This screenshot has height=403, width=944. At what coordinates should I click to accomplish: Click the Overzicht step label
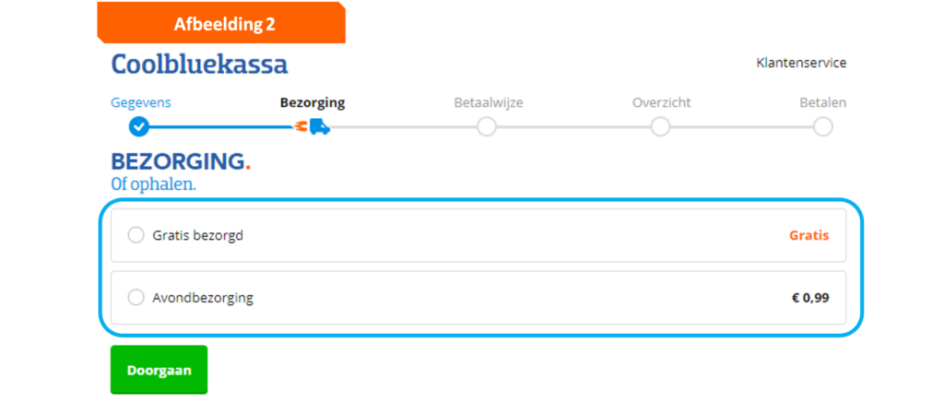point(662,102)
